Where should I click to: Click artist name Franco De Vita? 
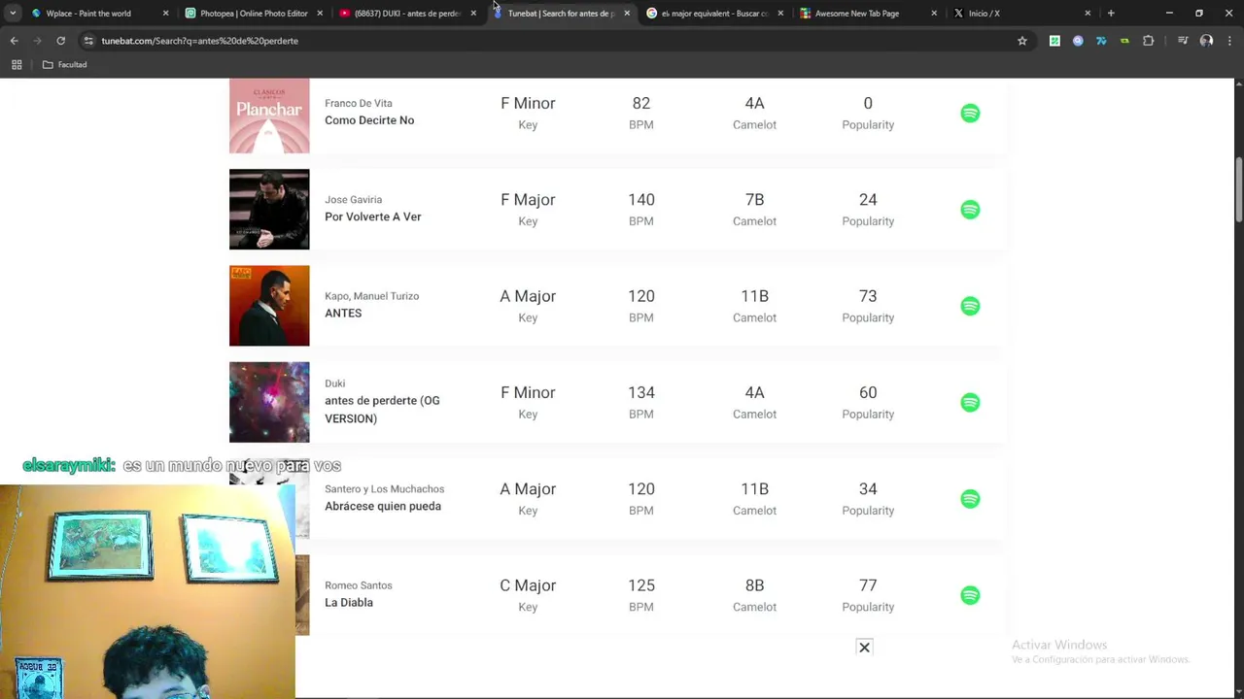(358, 103)
